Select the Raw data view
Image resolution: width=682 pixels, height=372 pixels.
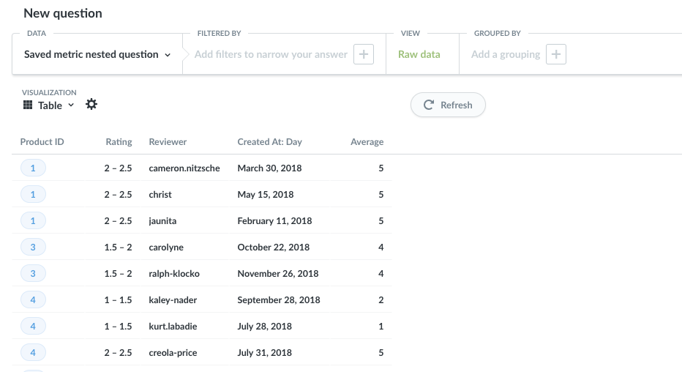(419, 54)
